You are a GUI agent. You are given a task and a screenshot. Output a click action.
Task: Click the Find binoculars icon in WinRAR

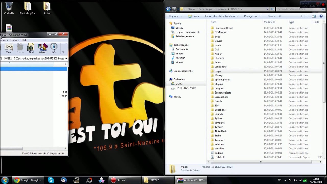point(31,49)
